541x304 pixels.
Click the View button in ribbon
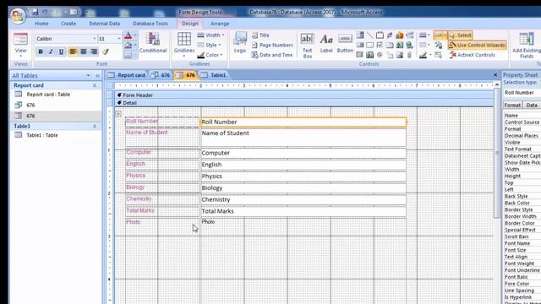(20, 45)
